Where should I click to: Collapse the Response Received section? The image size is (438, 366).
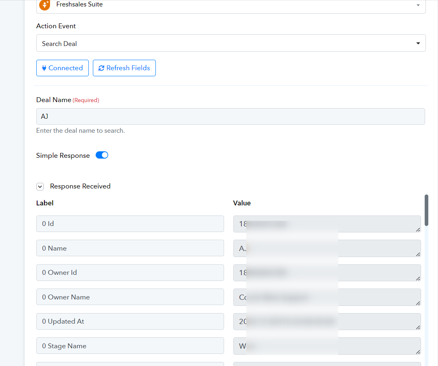click(x=40, y=186)
